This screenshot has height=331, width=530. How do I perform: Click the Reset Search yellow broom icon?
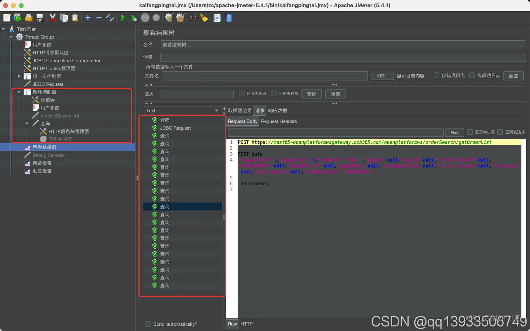tap(204, 18)
